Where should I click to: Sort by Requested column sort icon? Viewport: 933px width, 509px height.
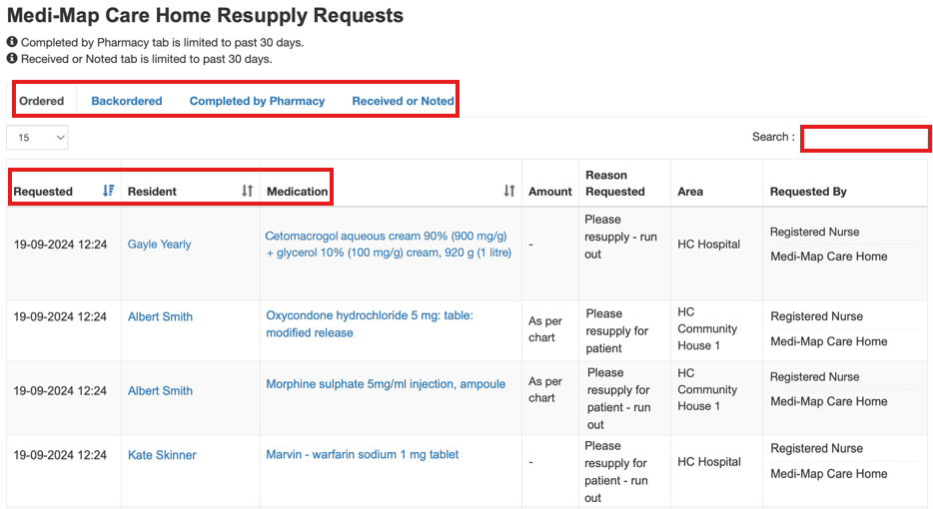pos(108,191)
